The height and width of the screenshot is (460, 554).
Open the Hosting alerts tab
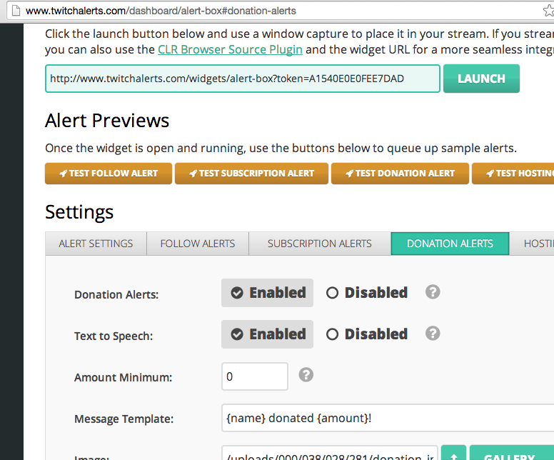(x=533, y=244)
